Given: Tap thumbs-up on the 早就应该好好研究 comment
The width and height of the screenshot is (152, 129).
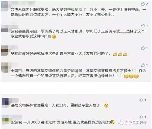Looking at the screenshot, I should [x=143, y=48].
